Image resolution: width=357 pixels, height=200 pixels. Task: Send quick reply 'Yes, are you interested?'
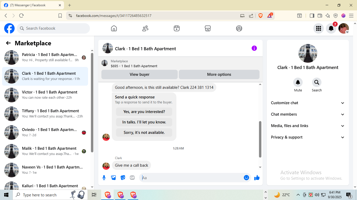click(144, 112)
